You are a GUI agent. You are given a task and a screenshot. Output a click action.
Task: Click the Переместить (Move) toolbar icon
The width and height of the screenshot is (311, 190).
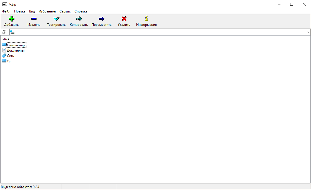point(101,19)
